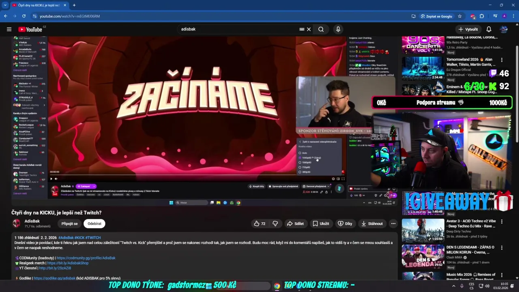Bookmark this page with the star icon

(460, 16)
